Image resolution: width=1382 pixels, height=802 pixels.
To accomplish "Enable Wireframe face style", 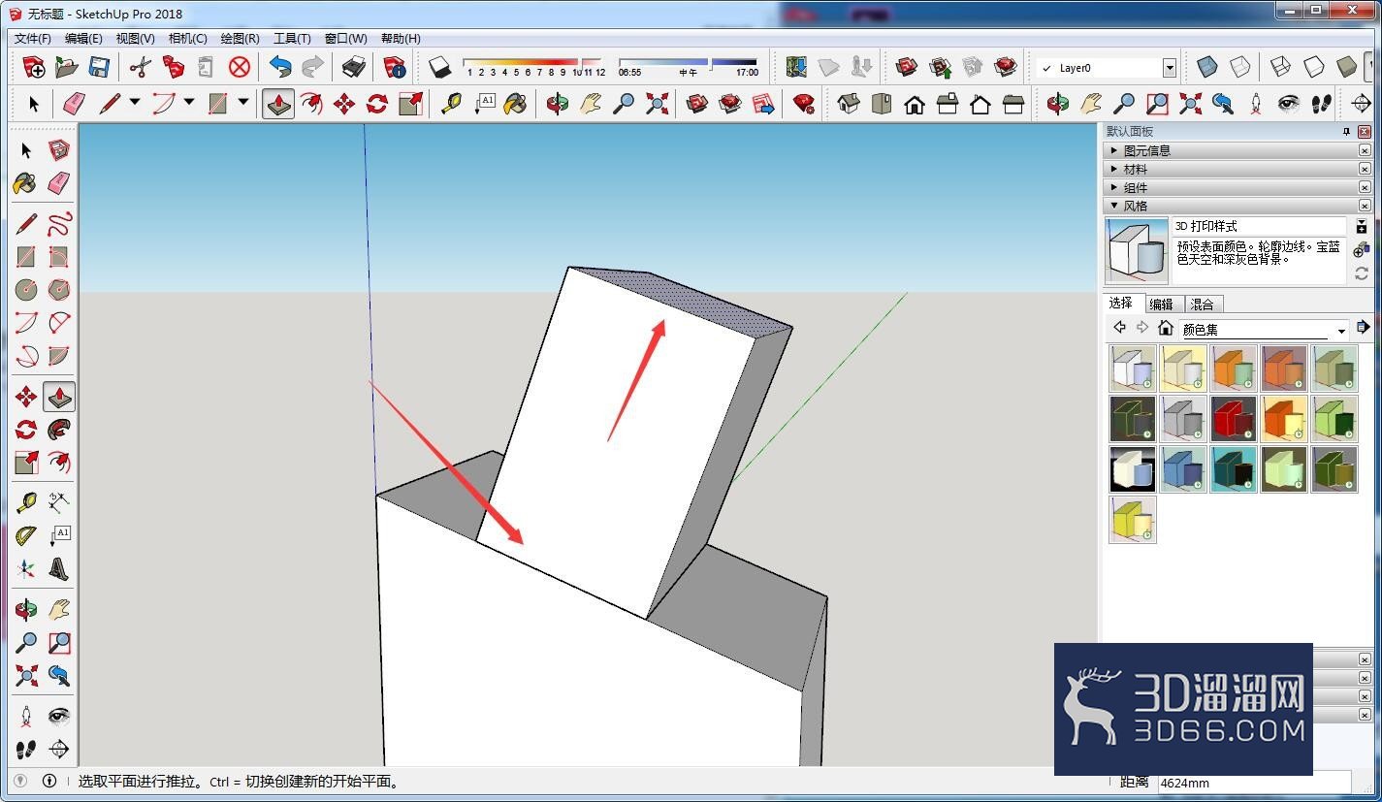I will pos(1280,67).
